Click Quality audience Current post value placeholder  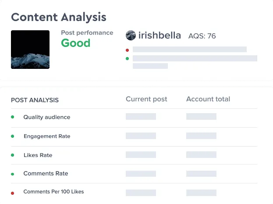click(x=141, y=116)
